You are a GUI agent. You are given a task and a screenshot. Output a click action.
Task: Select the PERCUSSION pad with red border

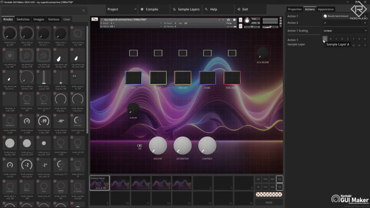[232, 78]
